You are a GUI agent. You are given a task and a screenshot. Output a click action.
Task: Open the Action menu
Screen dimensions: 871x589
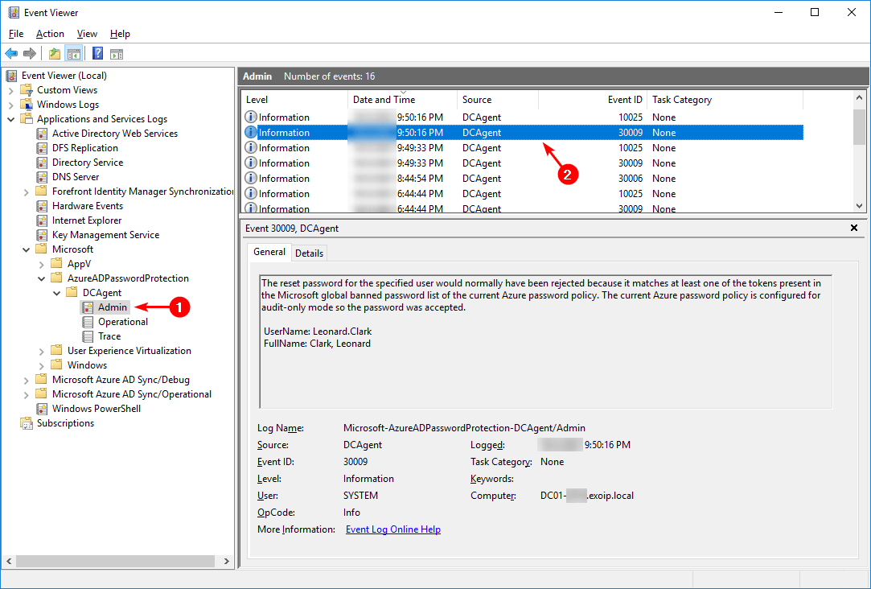[x=50, y=34]
